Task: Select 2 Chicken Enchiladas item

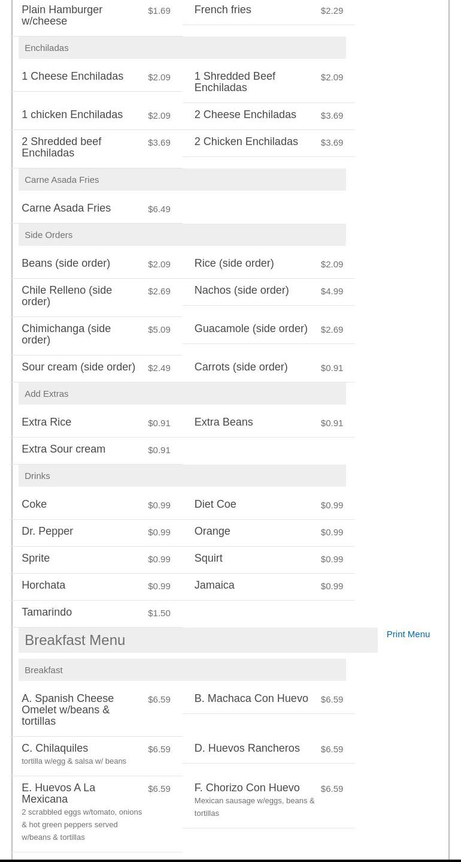Action: [x=246, y=142]
